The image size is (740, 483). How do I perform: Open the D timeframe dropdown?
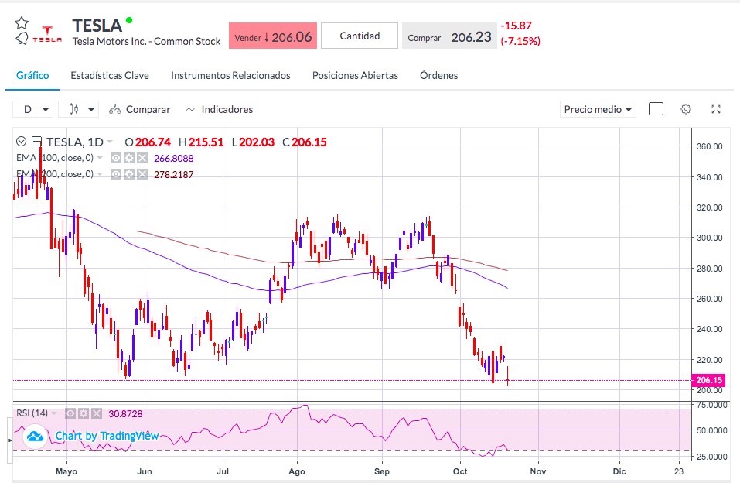[32, 110]
